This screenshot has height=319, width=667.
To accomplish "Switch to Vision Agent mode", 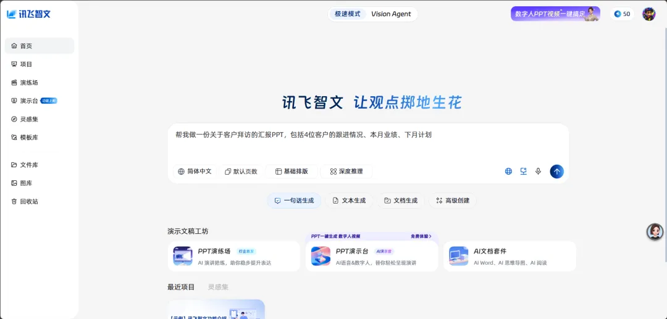I will [391, 14].
